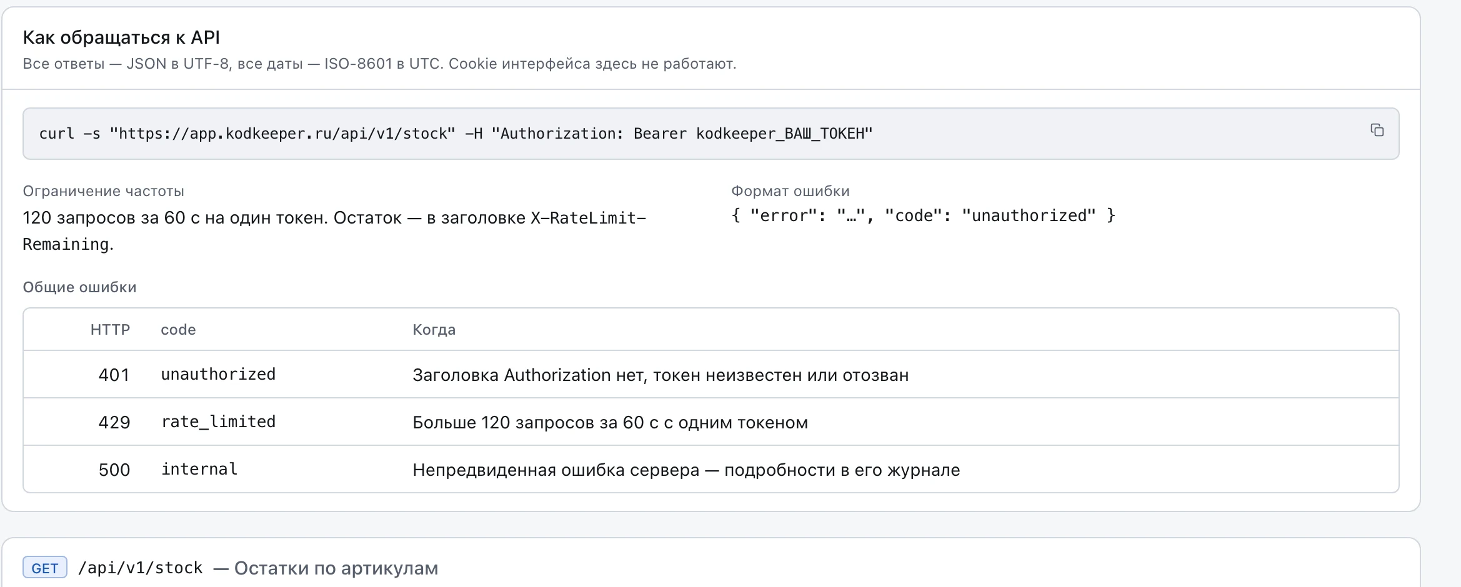Click the 'Ограничение частоты' label
Viewport: 1461px width, 587px height.
point(104,191)
